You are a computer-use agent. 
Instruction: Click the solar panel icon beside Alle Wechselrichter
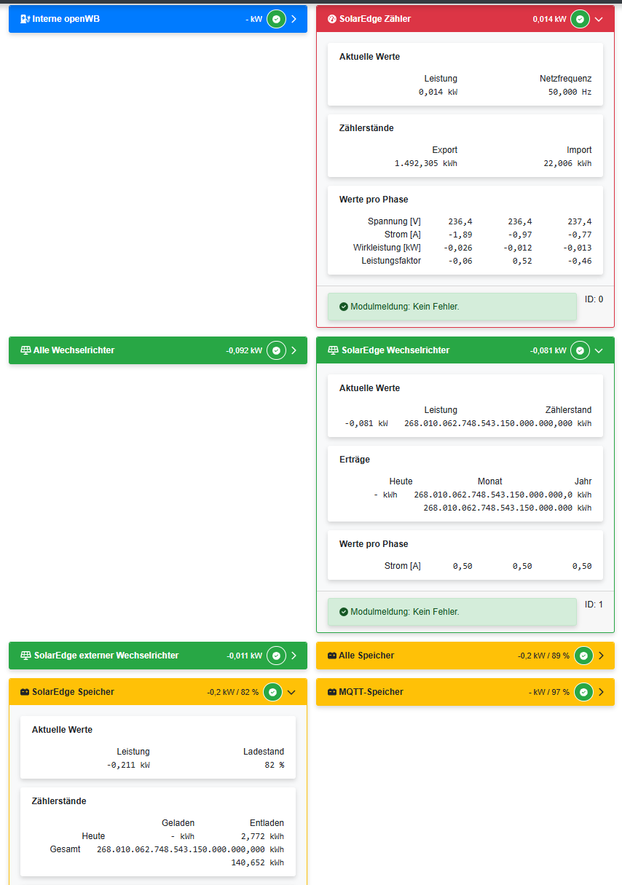(x=25, y=350)
